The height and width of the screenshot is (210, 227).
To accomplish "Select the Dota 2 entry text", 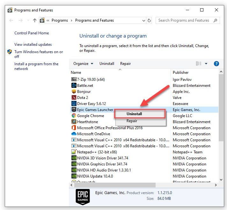I will [83, 98].
